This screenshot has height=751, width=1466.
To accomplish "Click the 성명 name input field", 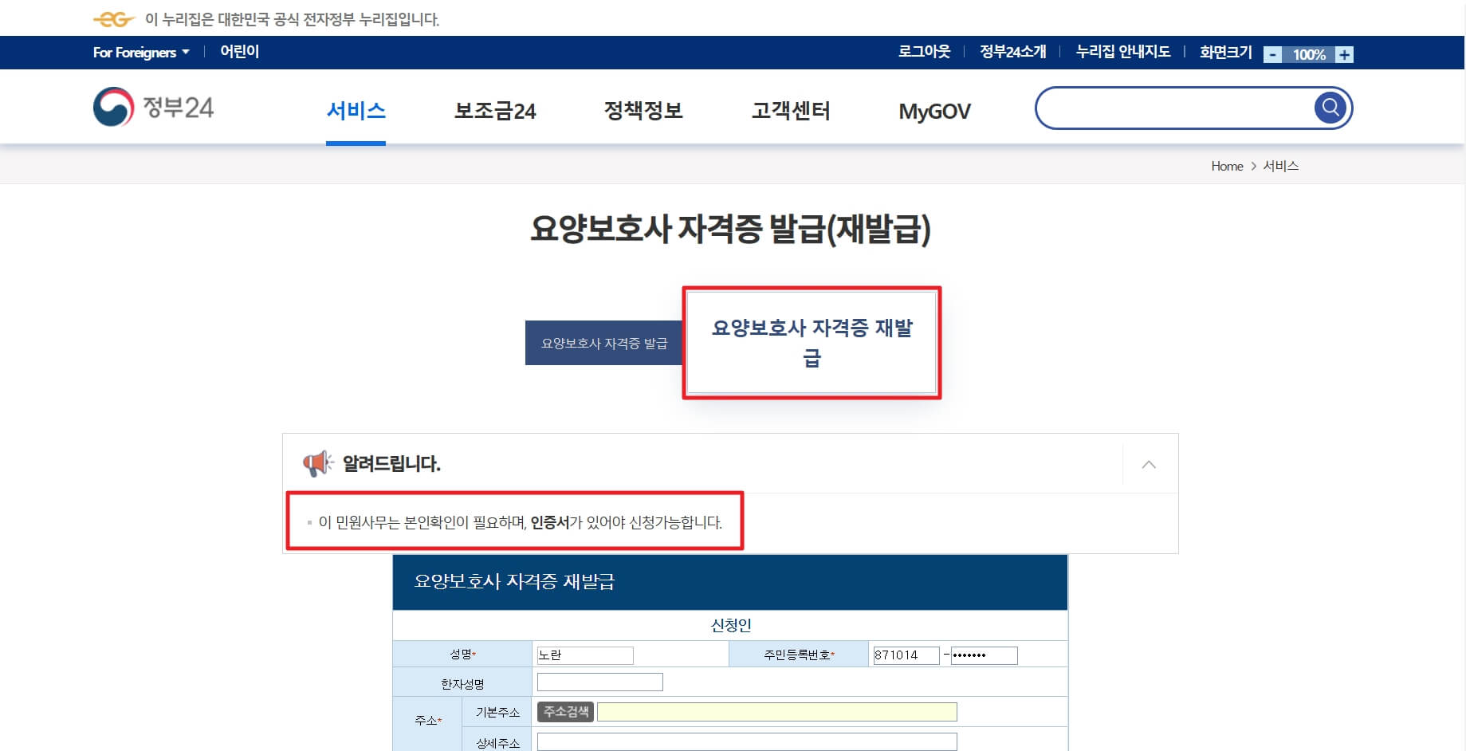I will pos(584,655).
